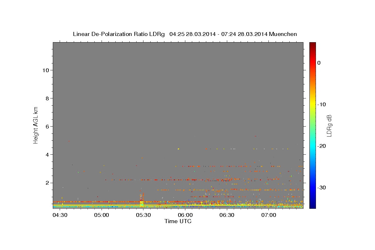Click the '05:00' time axis label

point(101,215)
